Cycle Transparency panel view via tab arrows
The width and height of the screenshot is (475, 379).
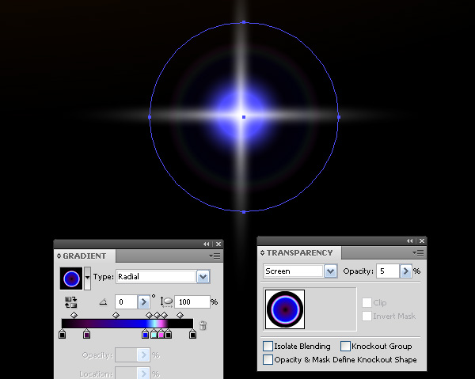[262, 252]
